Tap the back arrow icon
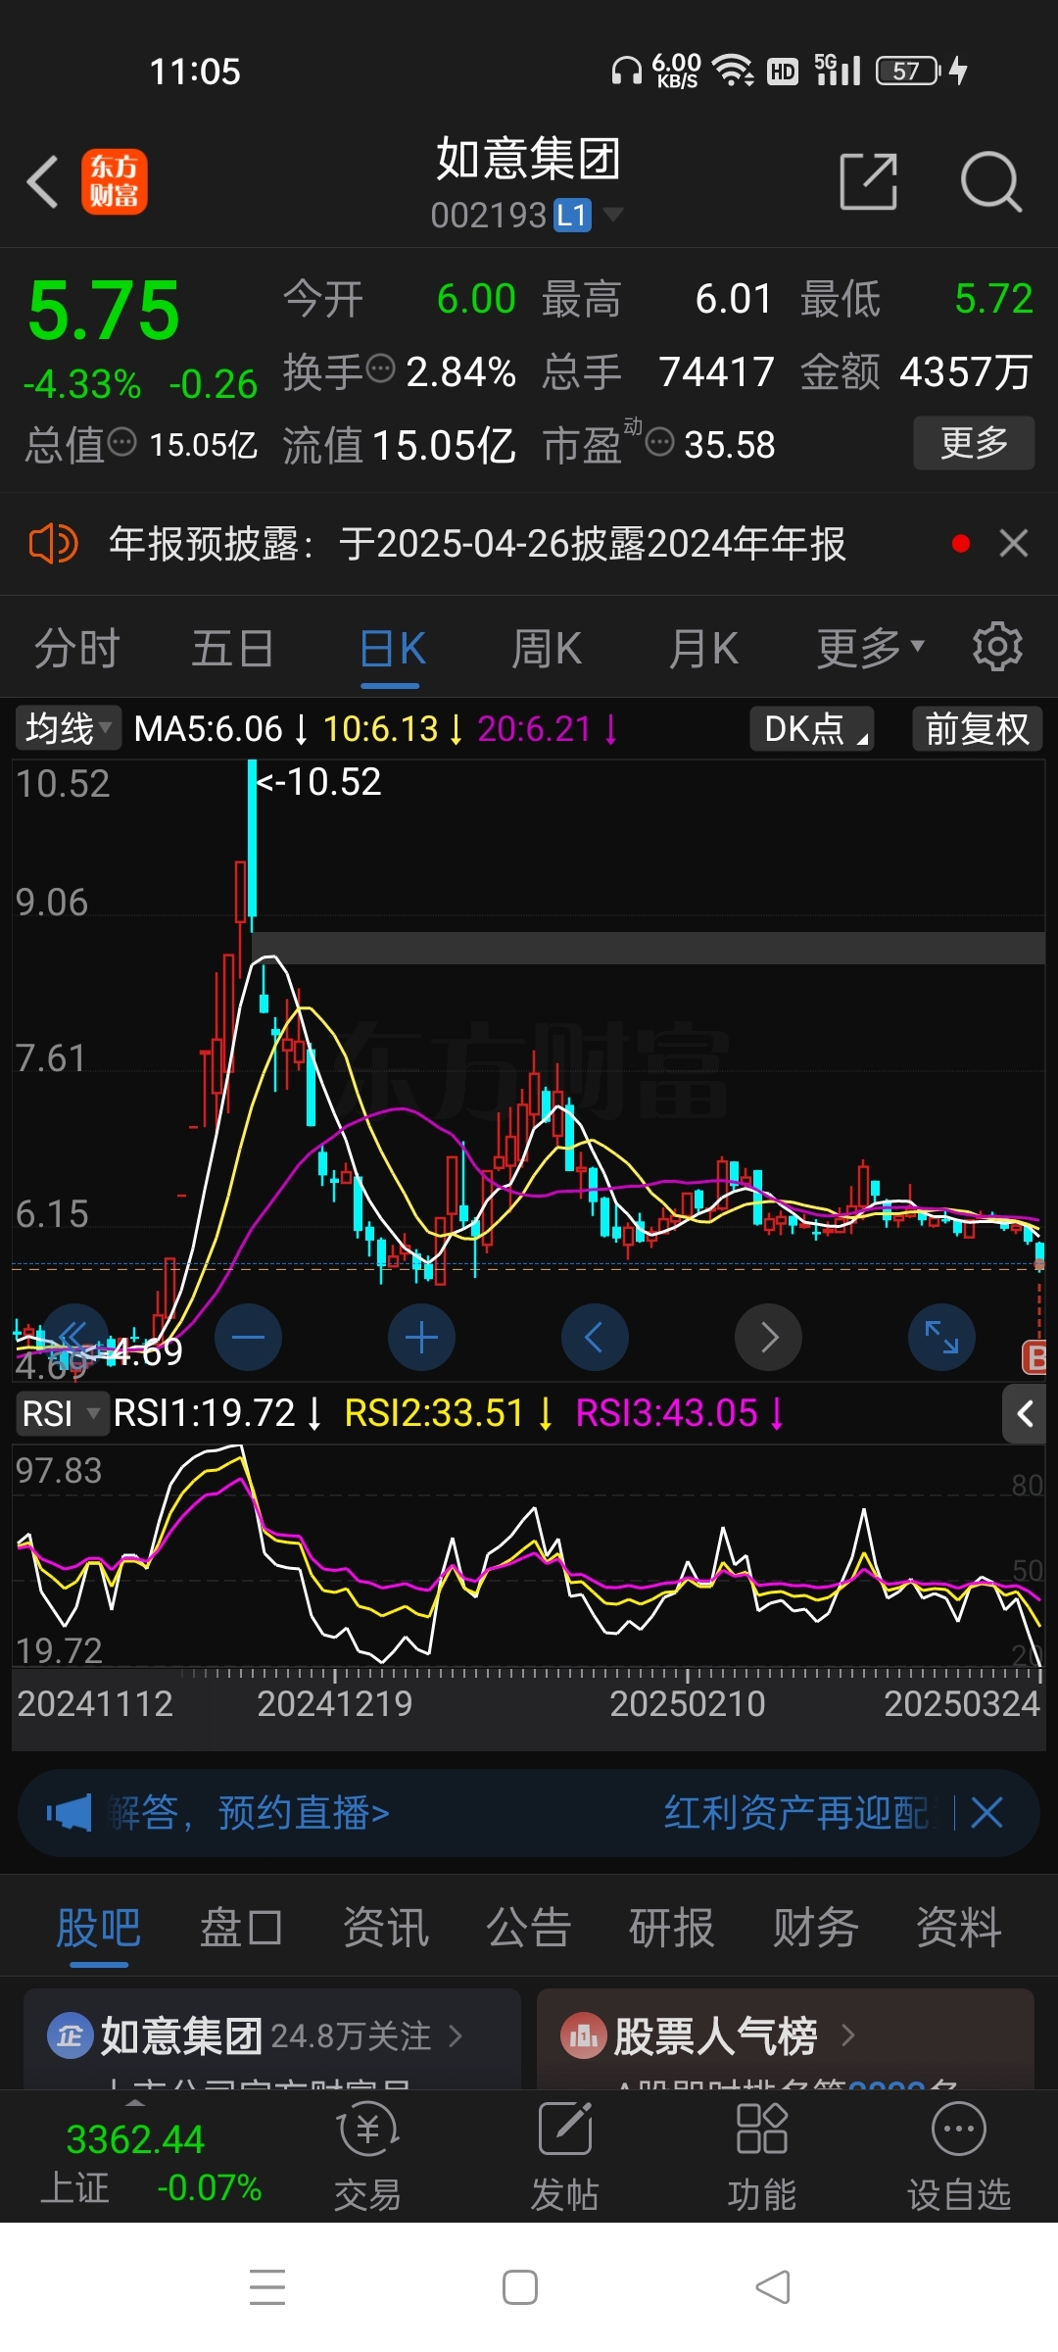 click(x=43, y=182)
